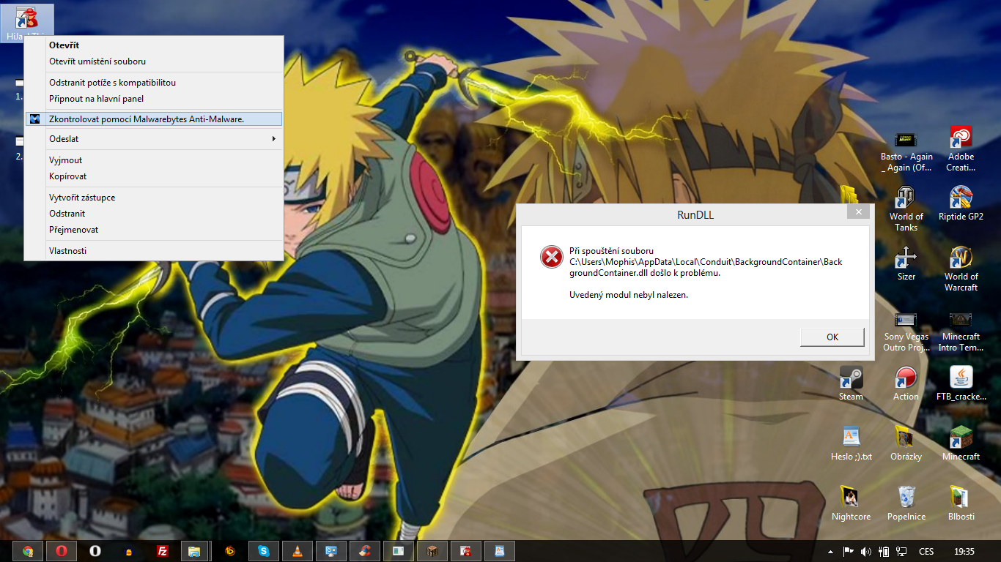Select Přejmenovat in context menu

tap(153, 230)
